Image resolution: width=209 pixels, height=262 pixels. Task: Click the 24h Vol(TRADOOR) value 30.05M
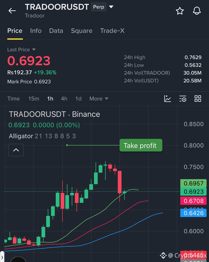pyautogui.click(x=192, y=73)
